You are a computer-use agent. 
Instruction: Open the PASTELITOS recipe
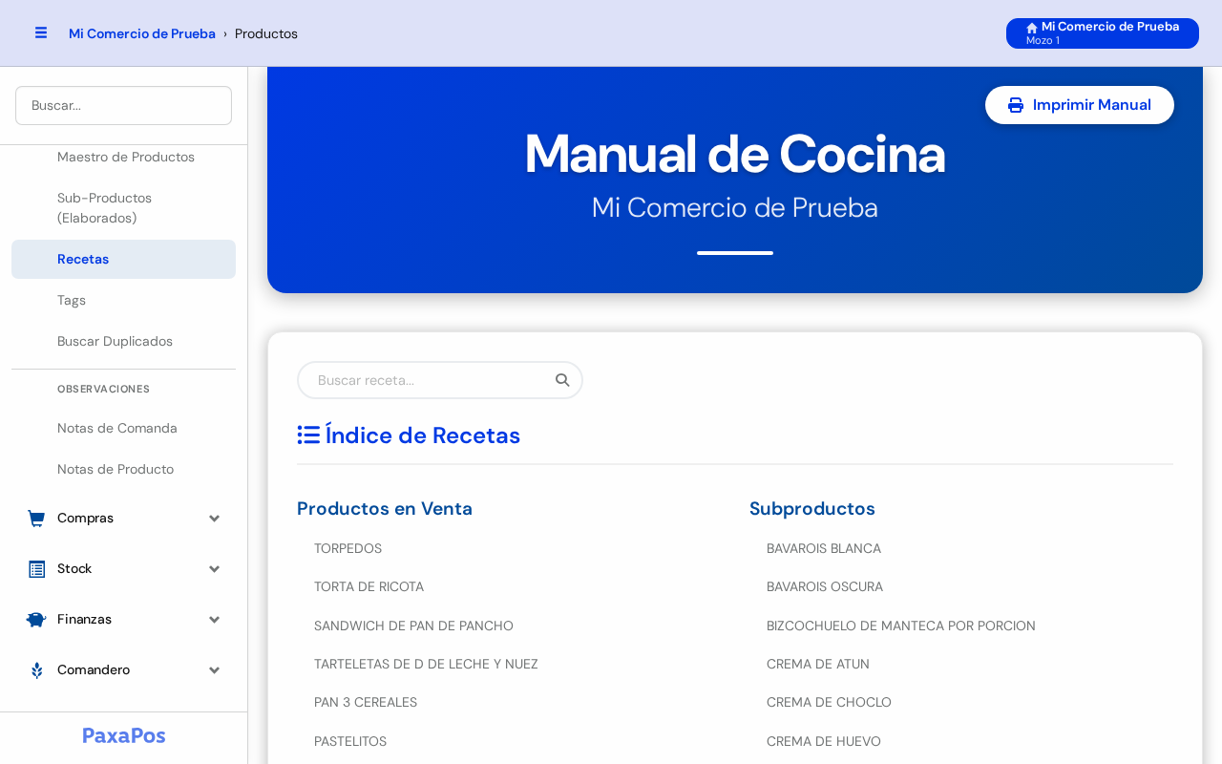coord(350,741)
